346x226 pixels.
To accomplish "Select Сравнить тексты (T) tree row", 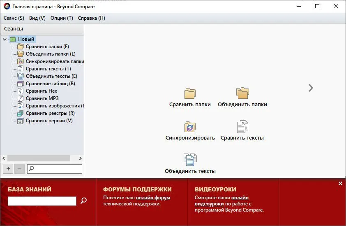I will (48, 69).
